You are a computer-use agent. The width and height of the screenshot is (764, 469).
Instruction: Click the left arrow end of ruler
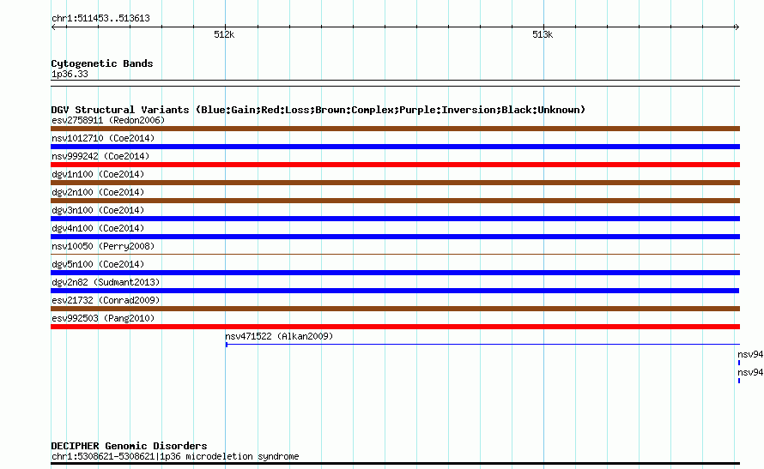[53, 27]
